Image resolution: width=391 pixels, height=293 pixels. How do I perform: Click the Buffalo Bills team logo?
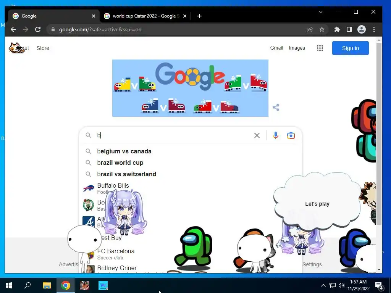(89, 188)
